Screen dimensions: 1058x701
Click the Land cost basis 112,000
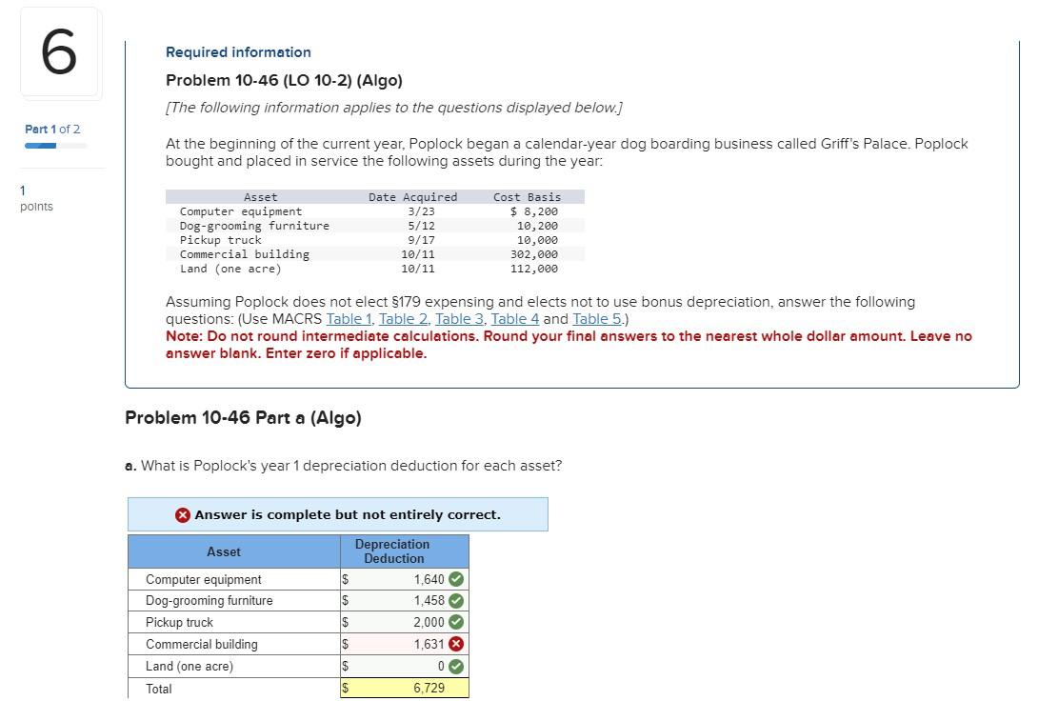coord(533,269)
